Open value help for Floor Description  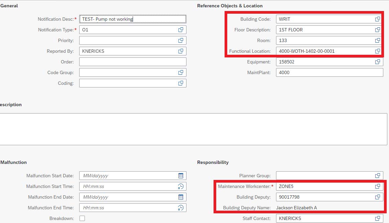tap(378, 30)
